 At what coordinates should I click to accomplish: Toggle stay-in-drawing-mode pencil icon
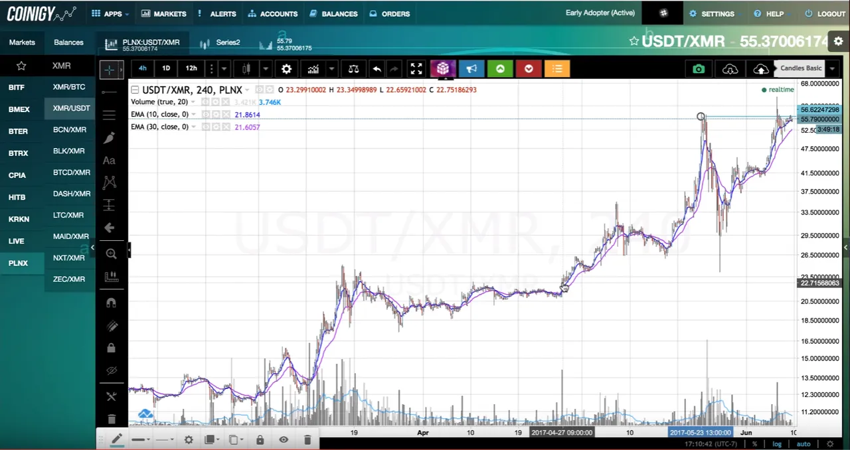(x=111, y=325)
